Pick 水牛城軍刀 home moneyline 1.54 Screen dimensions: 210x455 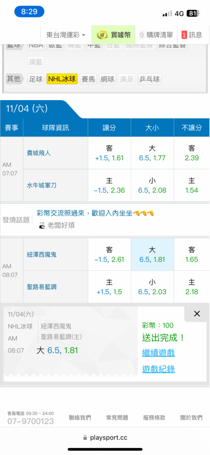coord(192,186)
